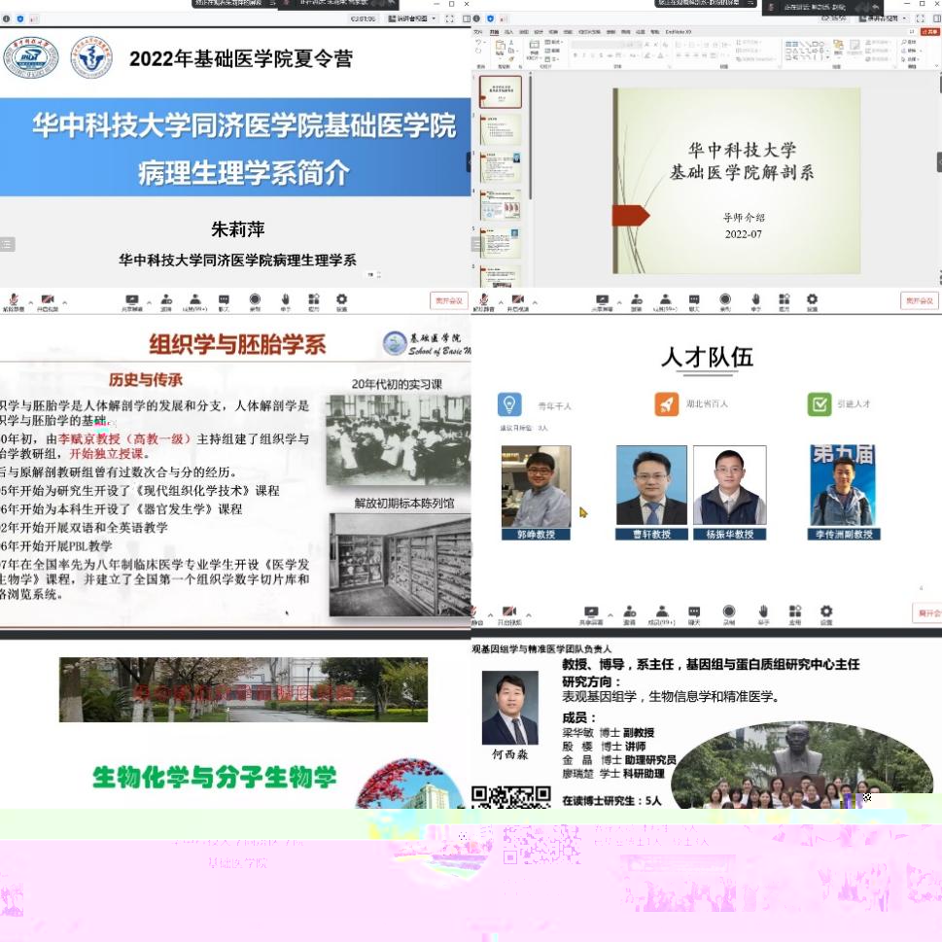942x942 pixels.
Task: Start recording in anatomy department meeting window
Action: coord(725,302)
